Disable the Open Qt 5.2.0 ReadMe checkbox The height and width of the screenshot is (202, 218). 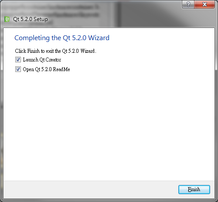[18, 69]
